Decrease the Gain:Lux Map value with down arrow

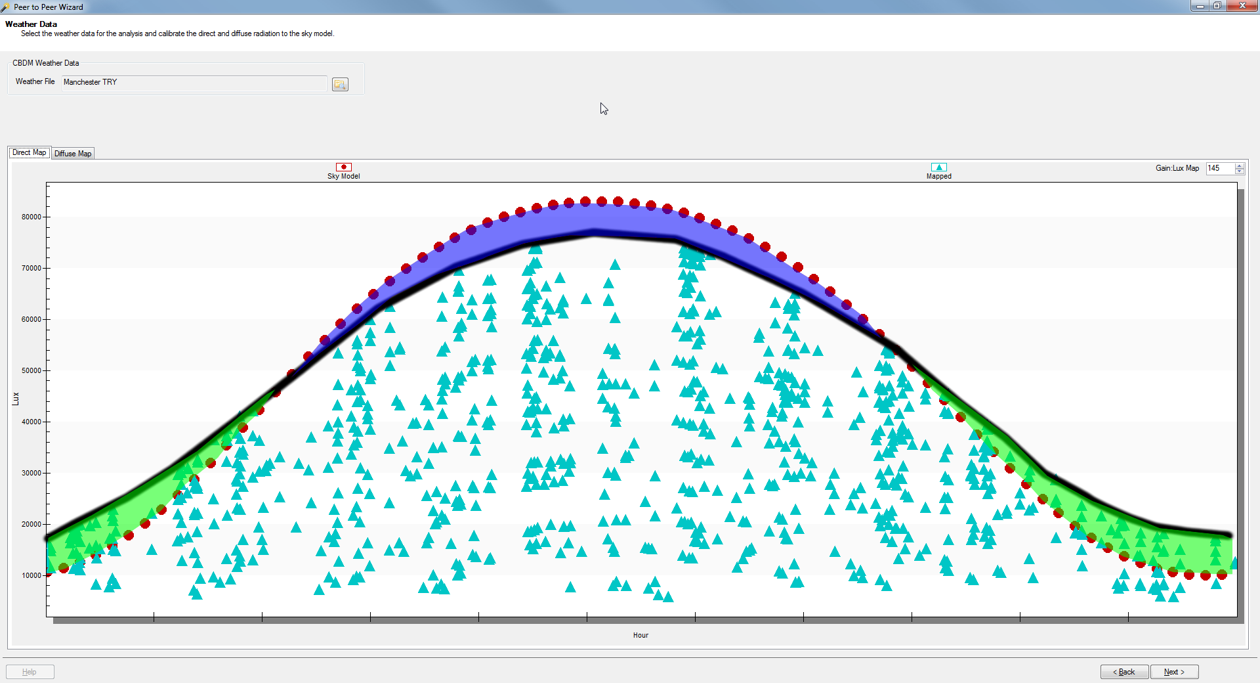1240,171
